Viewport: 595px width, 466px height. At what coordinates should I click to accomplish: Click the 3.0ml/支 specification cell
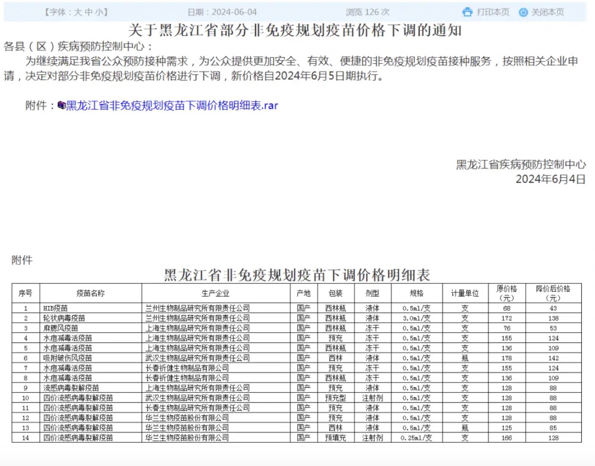tap(417, 318)
